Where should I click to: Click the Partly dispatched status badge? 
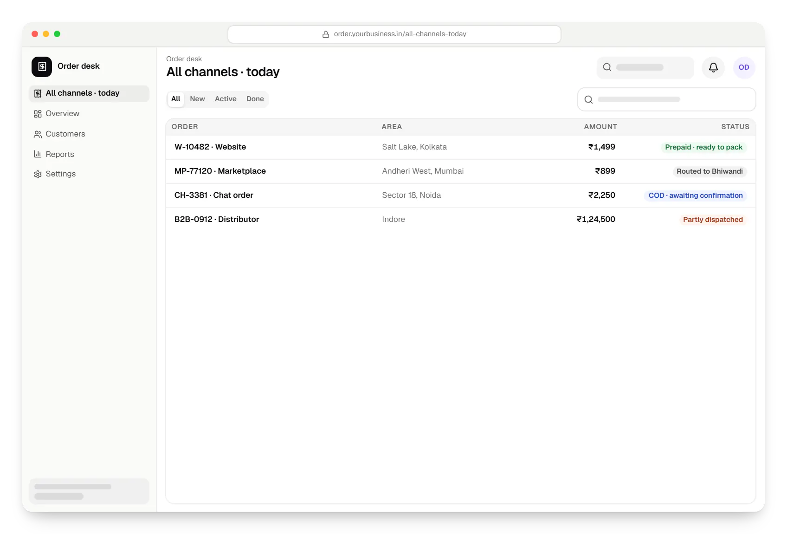[x=713, y=220]
